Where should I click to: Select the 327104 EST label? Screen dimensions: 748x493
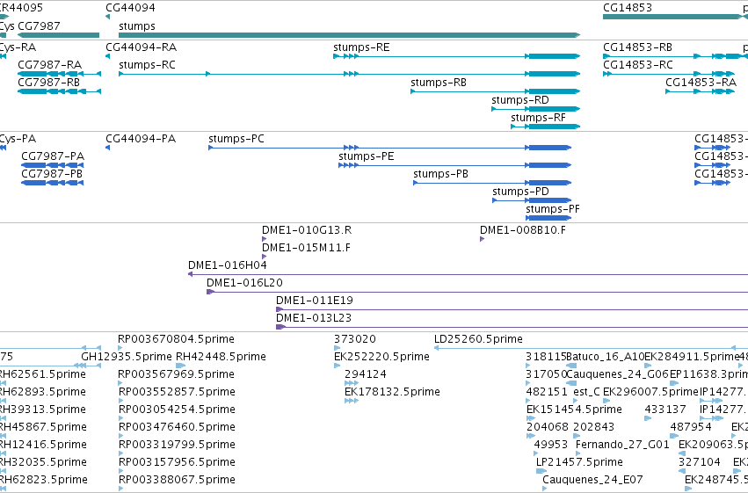point(700,463)
